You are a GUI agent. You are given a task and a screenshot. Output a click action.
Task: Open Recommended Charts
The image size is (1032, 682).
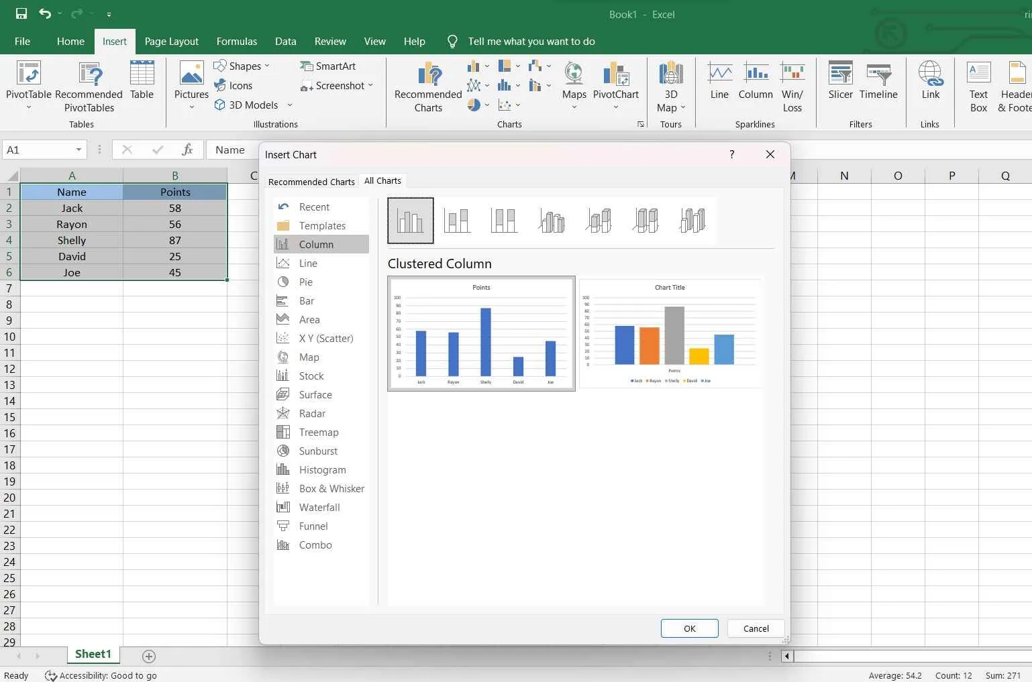pyautogui.click(x=427, y=86)
